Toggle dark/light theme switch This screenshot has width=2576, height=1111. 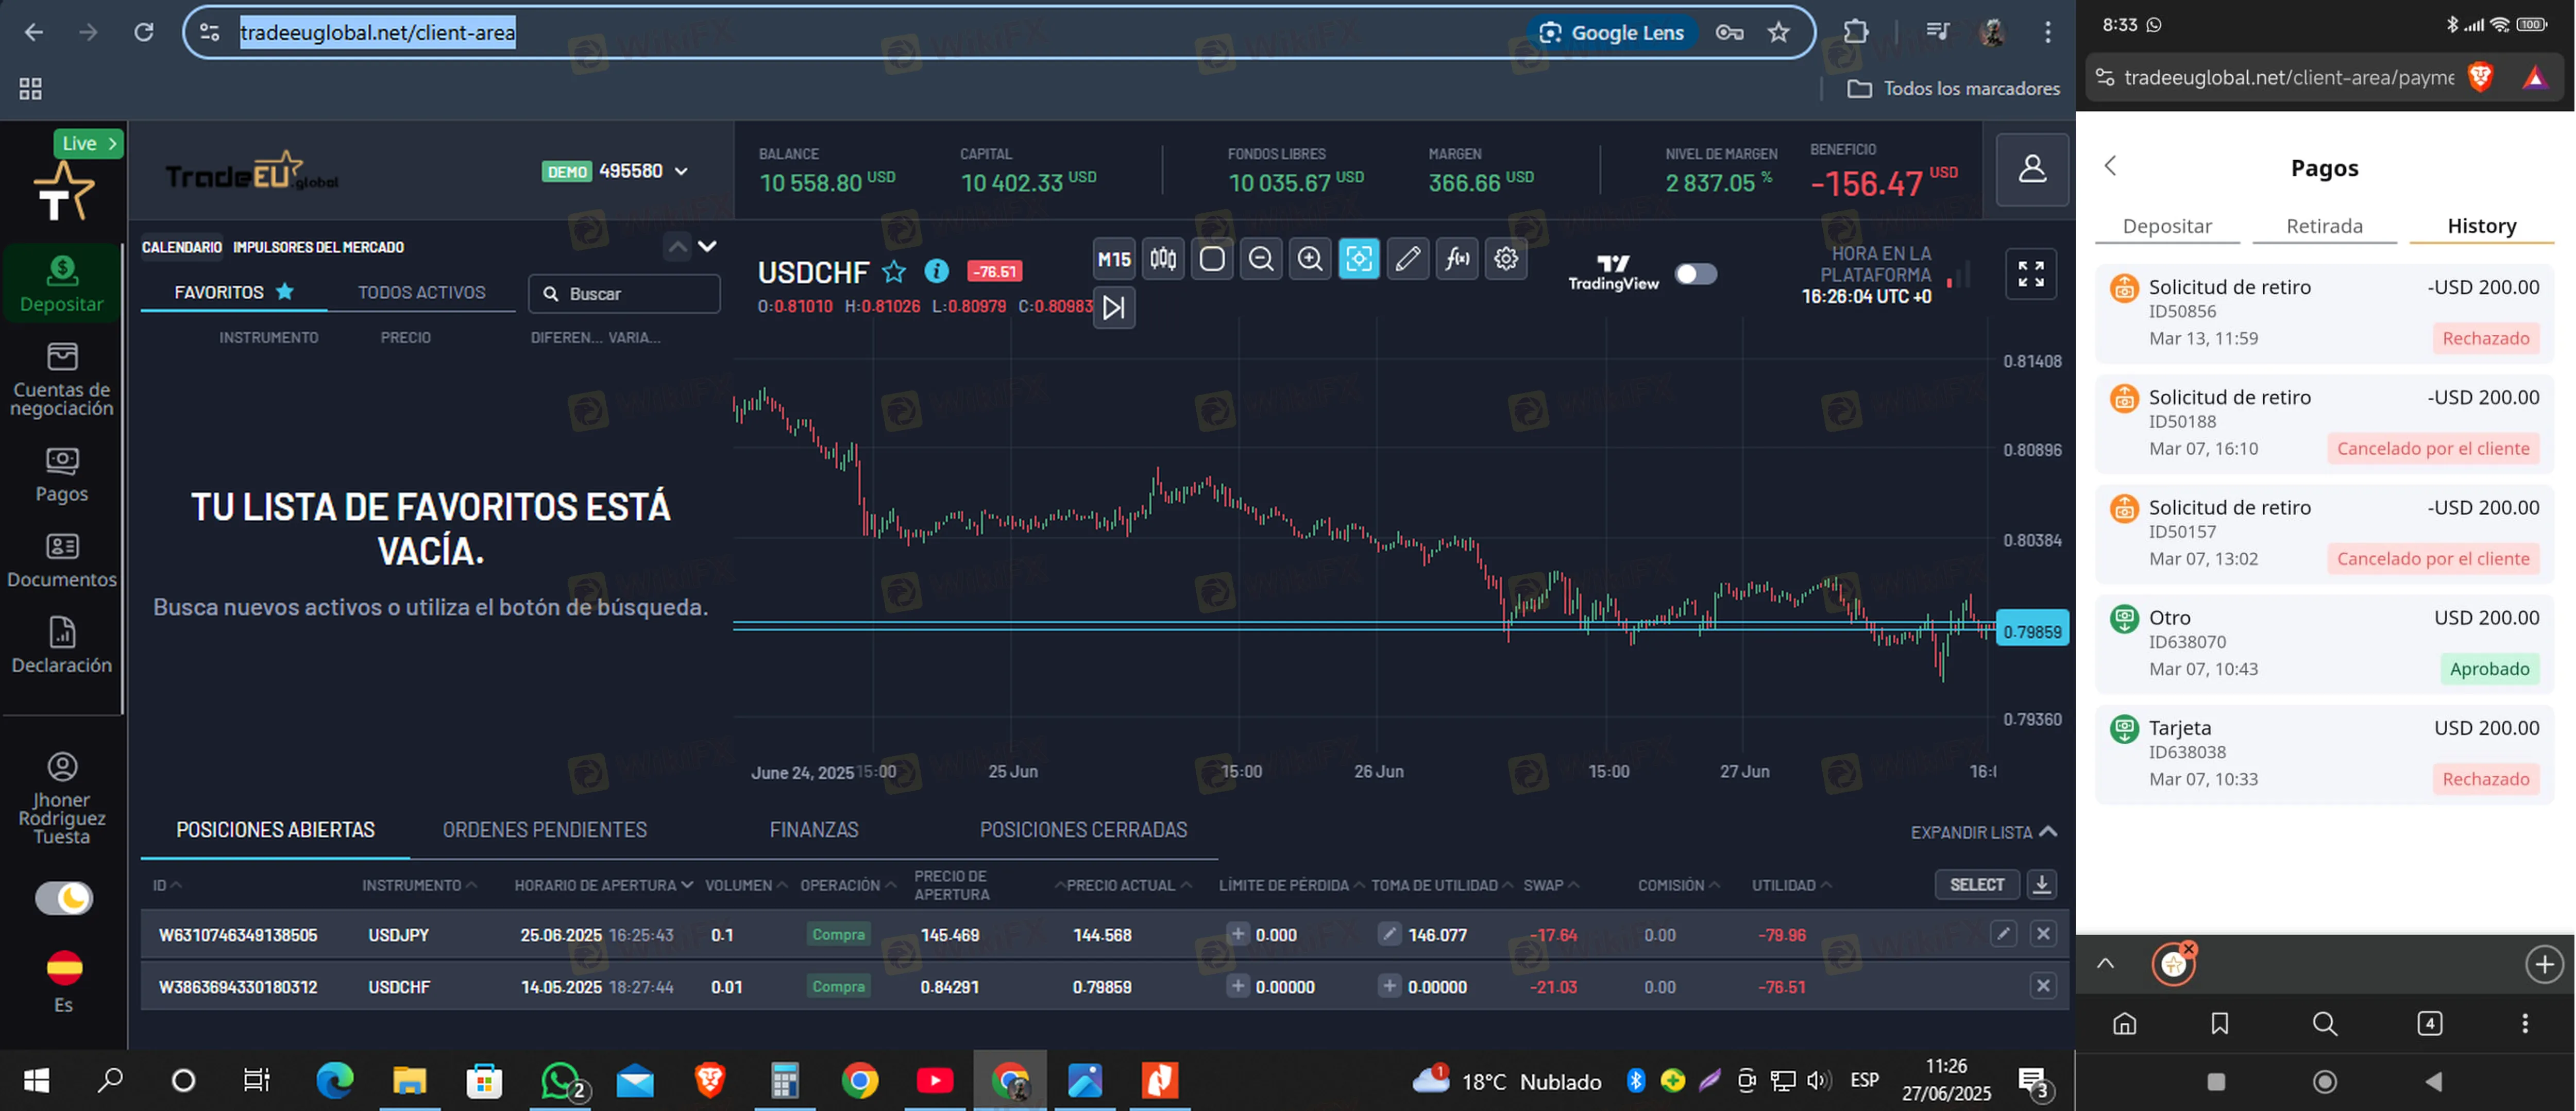click(64, 898)
